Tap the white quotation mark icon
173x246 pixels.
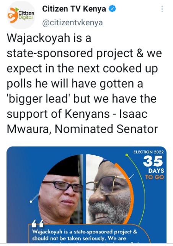(38, 223)
